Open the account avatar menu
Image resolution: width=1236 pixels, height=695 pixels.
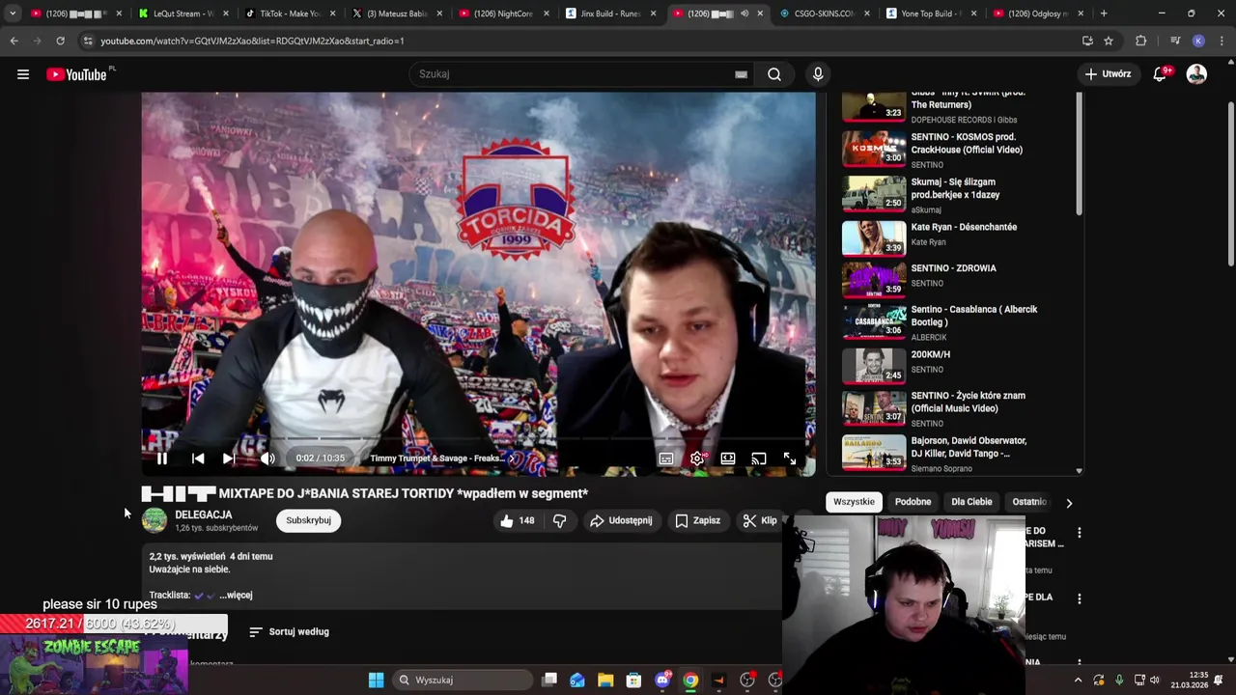(x=1196, y=74)
